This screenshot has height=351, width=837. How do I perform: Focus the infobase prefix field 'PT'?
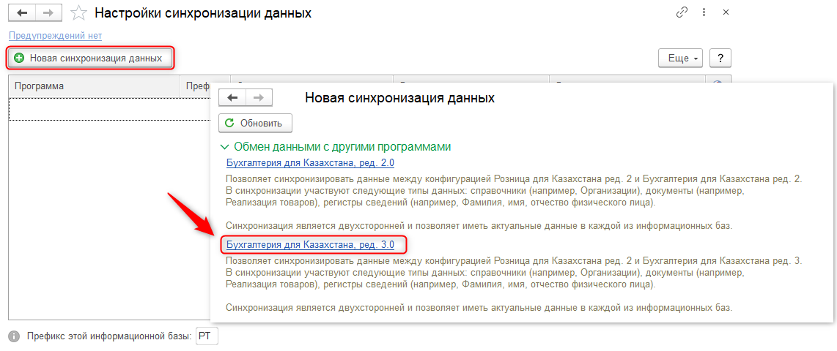(x=207, y=336)
